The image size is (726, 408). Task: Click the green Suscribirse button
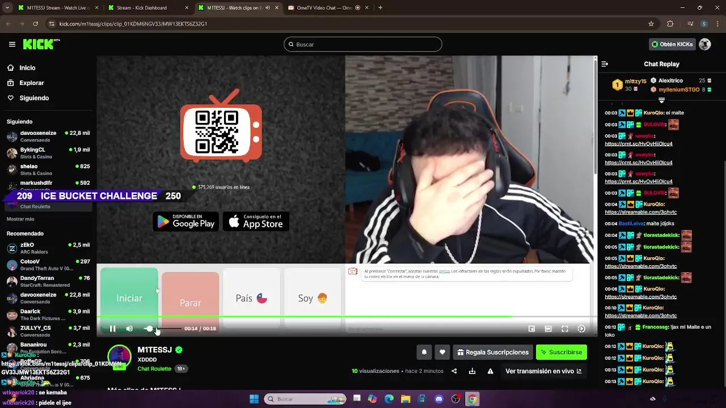click(x=562, y=352)
